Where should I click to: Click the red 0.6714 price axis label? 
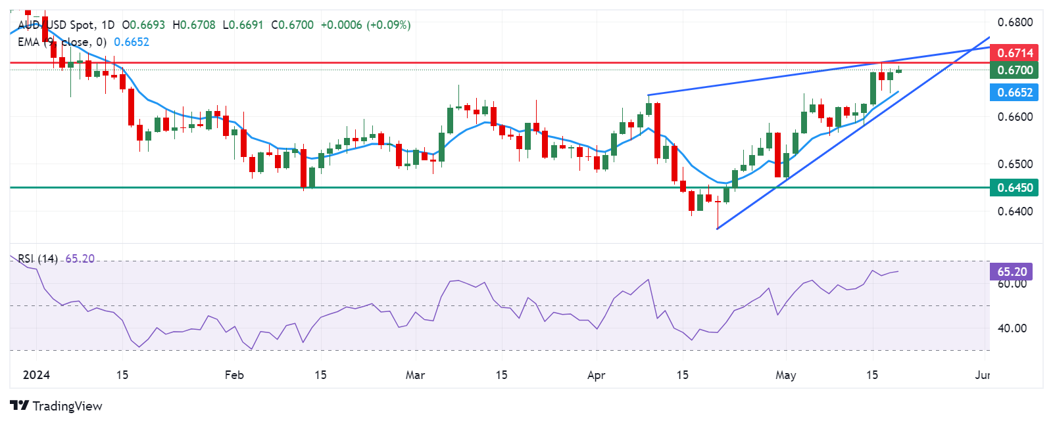click(1014, 53)
